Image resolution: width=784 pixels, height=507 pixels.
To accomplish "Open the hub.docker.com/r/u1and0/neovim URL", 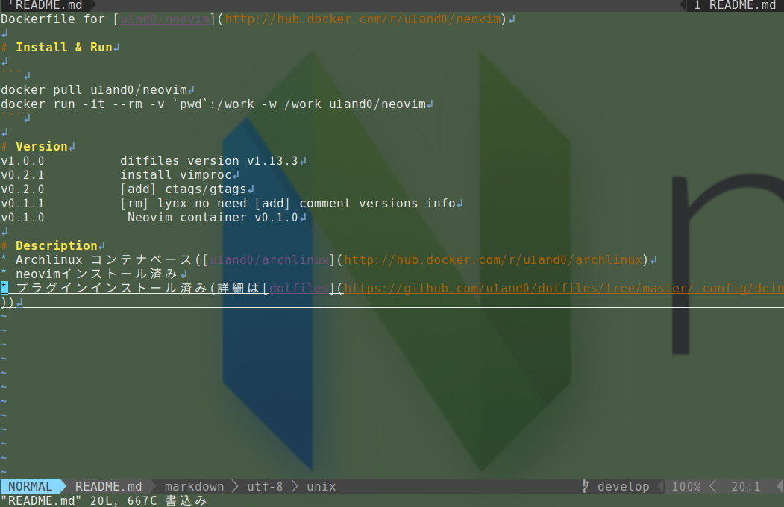I will pos(363,19).
